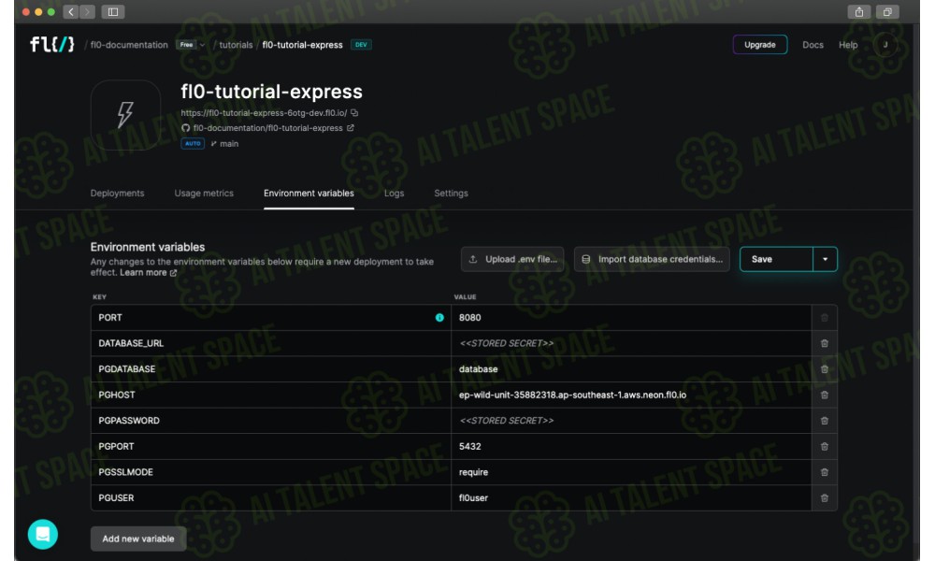The image size is (935, 561).
Task: Click the Free plan badge
Action: [187, 45]
